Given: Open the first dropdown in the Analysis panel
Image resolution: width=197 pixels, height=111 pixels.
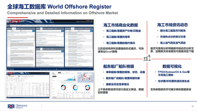Looking at the screenshot, I should click(9, 31).
